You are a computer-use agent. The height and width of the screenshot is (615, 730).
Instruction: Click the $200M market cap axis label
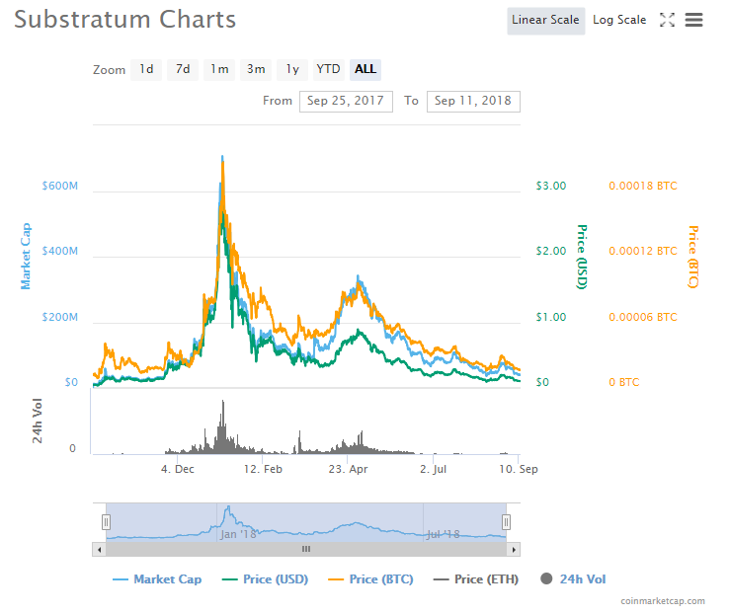(x=60, y=317)
